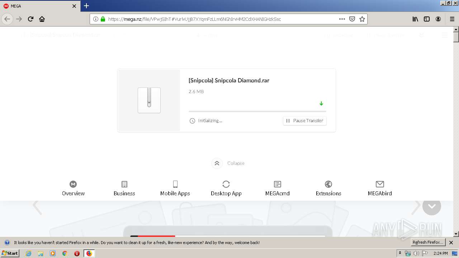Select the MEGA browser tab
This screenshot has height=258, width=459.
[x=40, y=6]
